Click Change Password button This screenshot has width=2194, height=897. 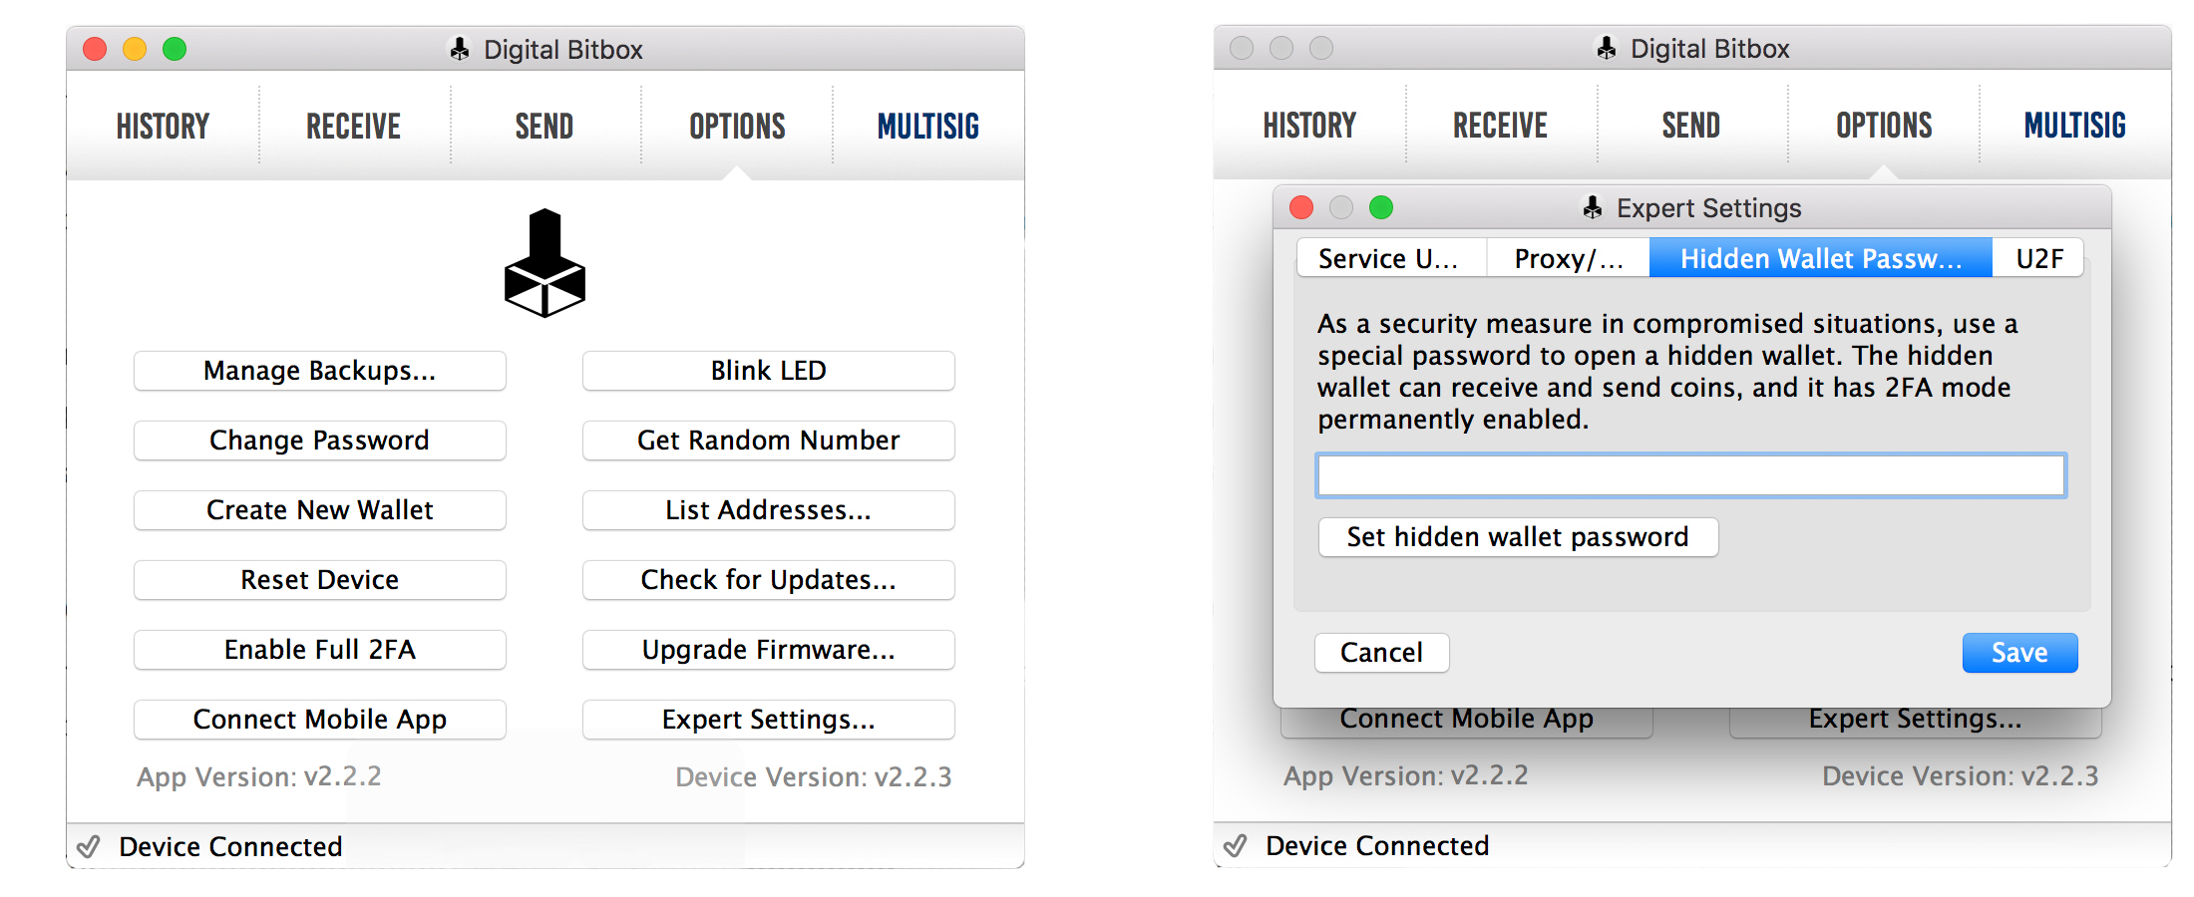coord(320,441)
